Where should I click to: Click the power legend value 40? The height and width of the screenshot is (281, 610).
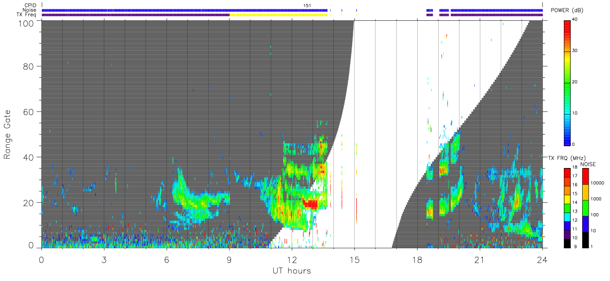coord(576,19)
